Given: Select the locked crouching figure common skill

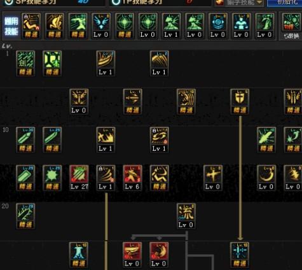Looking at the screenshot, I should (x=31, y=26).
